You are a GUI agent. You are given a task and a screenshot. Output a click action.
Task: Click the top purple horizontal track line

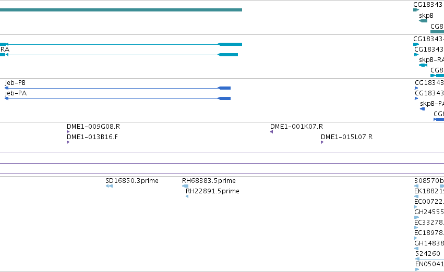tap(222, 153)
